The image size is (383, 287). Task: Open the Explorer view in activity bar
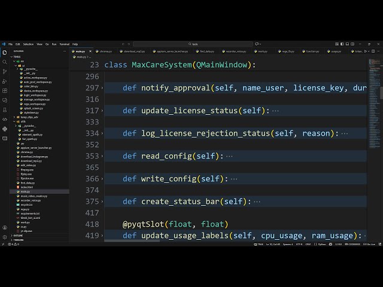[x=5, y=53]
